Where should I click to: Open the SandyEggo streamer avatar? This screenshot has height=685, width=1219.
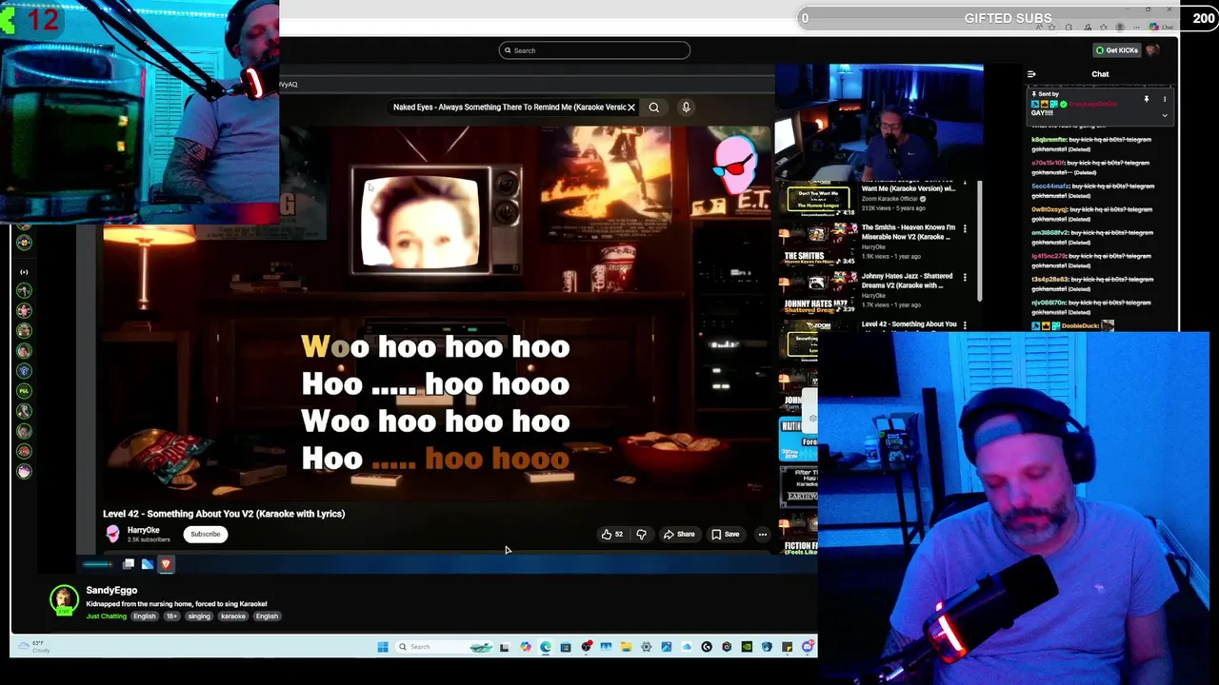pyautogui.click(x=64, y=600)
